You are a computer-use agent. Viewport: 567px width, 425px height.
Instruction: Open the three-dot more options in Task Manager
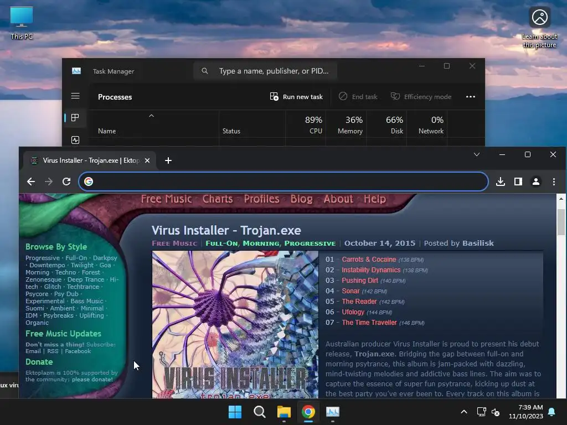[471, 96]
